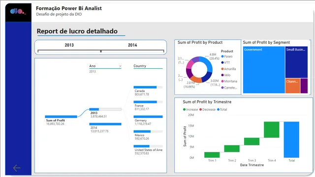Select the 2013 node in decomposition tree
The image size is (315, 177).
click(105, 109)
